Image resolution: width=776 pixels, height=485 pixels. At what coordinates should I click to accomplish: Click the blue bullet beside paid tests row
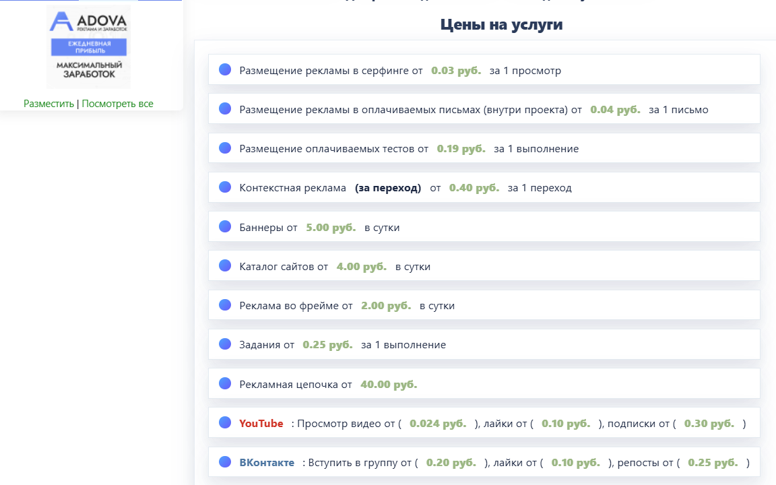226,148
